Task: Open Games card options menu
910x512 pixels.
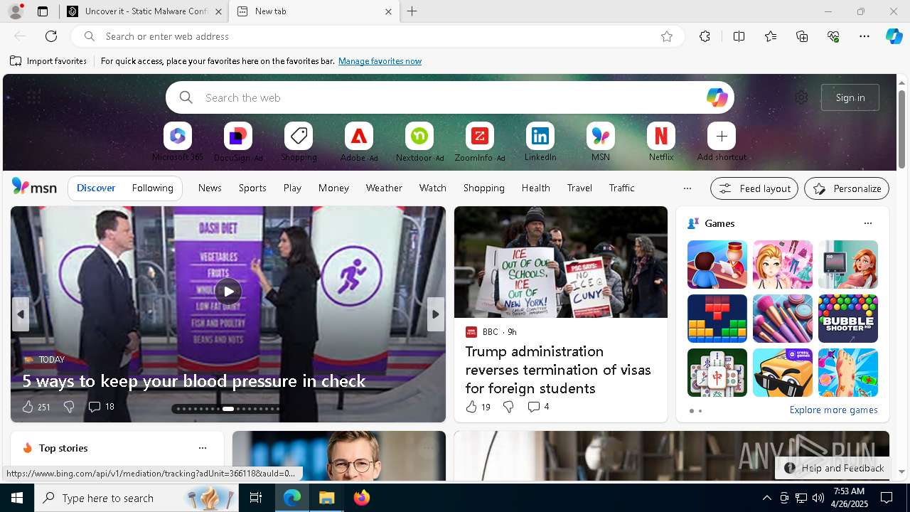Action: pyautogui.click(x=867, y=223)
